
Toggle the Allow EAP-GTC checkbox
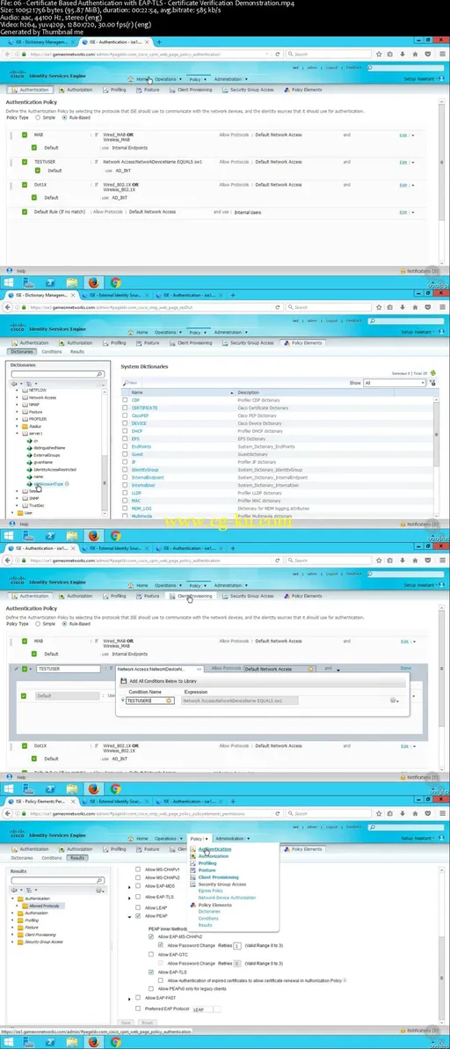click(x=151, y=955)
